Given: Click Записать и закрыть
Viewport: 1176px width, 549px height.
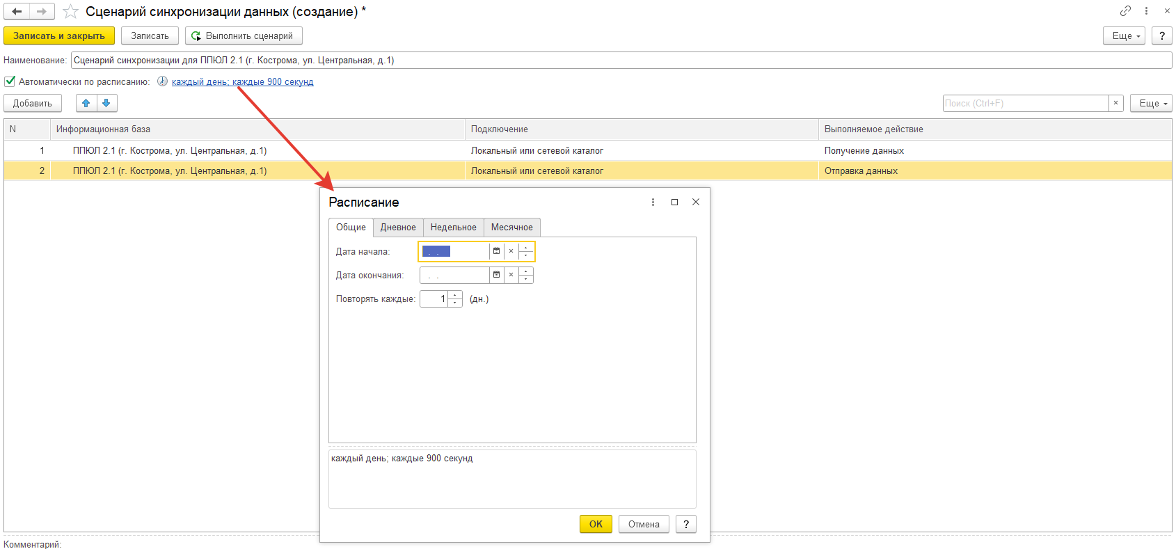Looking at the screenshot, I should [59, 35].
